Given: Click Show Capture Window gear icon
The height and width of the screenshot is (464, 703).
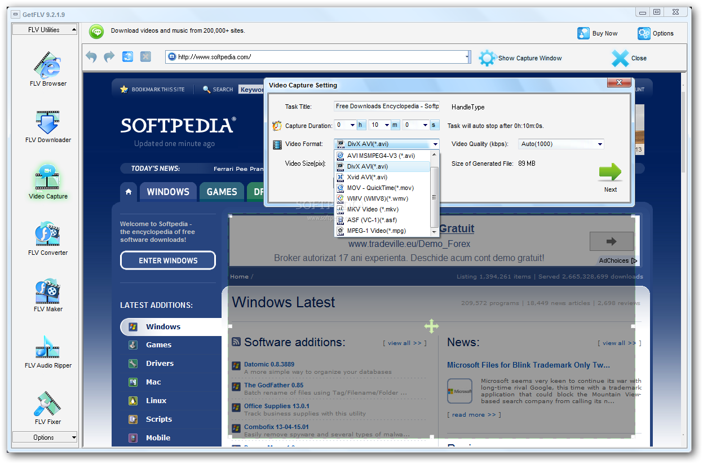Looking at the screenshot, I should (487, 58).
